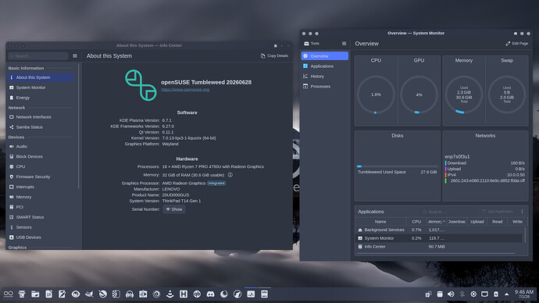Image resolution: width=539 pixels, height=303 pixels.
Task: Click the CPU usage gauge
Action: pos(376,94)
